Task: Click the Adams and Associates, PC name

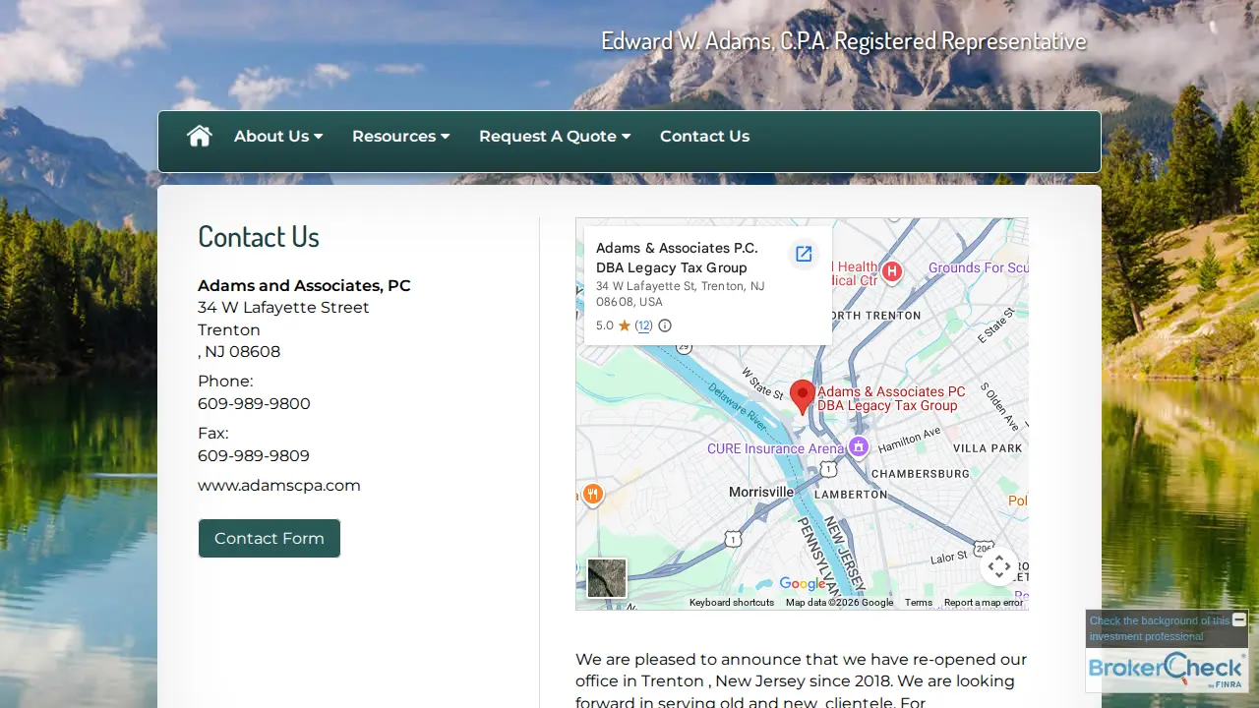Action: point(304,286)
